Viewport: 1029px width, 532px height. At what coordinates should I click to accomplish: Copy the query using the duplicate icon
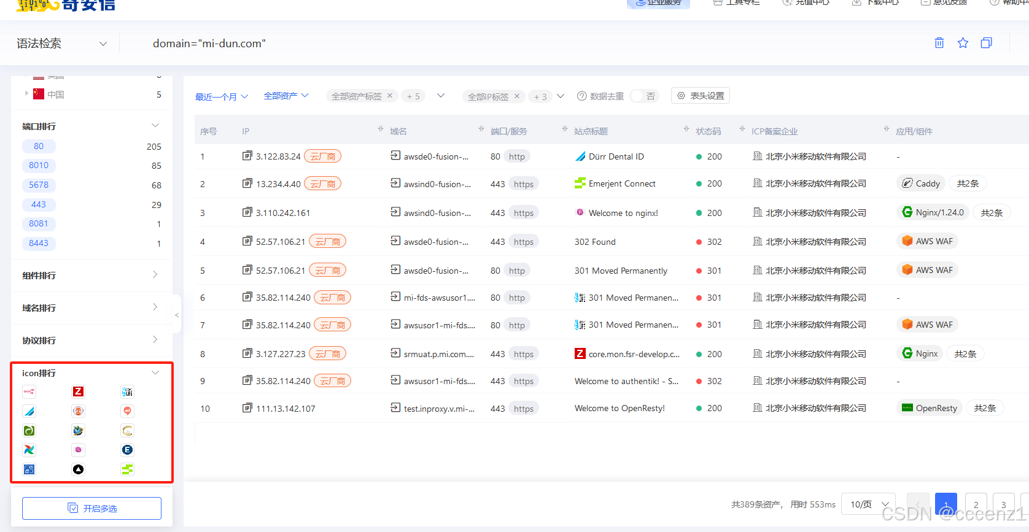click(x=986, y=43)
